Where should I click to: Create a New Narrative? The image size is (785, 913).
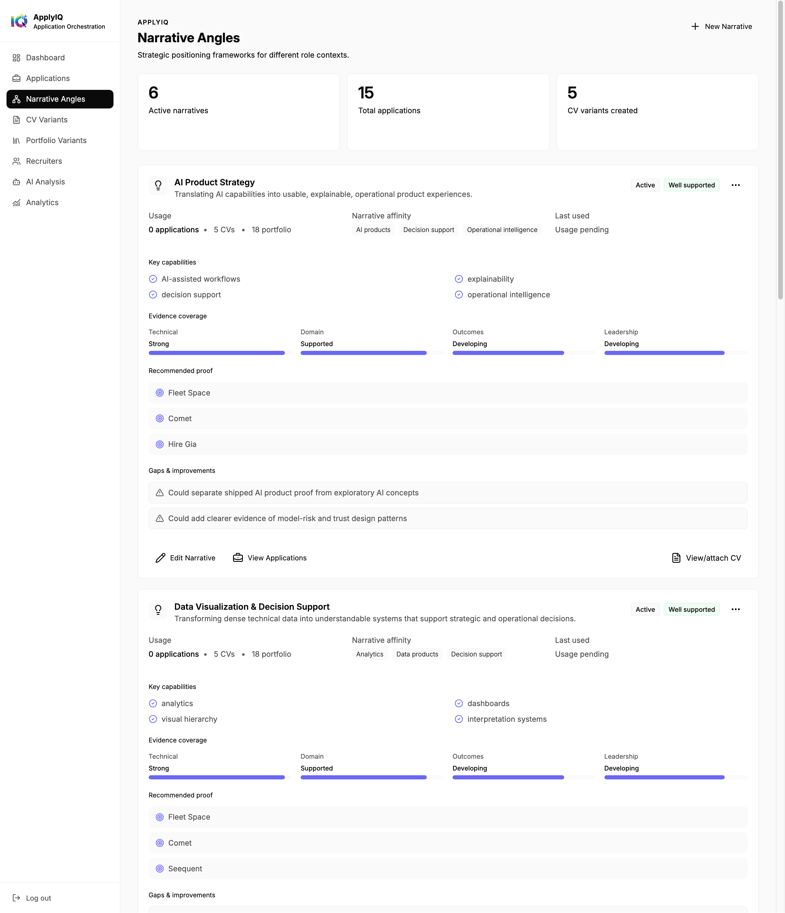tap(721, 26)
